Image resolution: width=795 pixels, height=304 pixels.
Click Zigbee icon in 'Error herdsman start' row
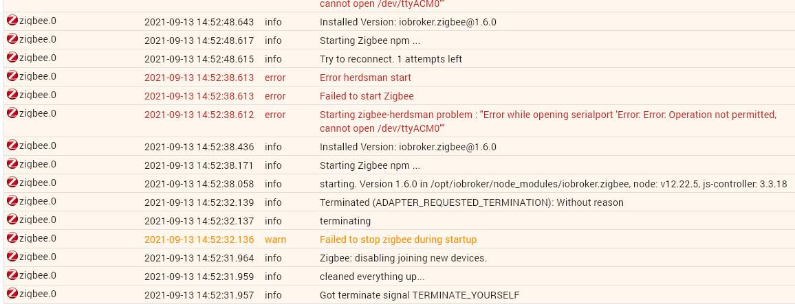tap(12, 77)
